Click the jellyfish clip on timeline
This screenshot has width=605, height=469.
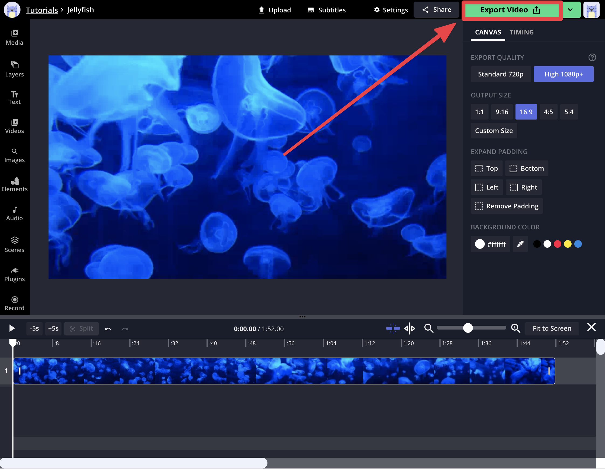click(284, 371)
